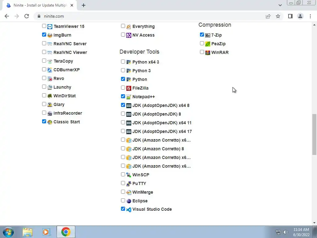This screenshot has width=317, height=238.
Task: Click the WinMerge label text
Action: (x=143, y=192)
